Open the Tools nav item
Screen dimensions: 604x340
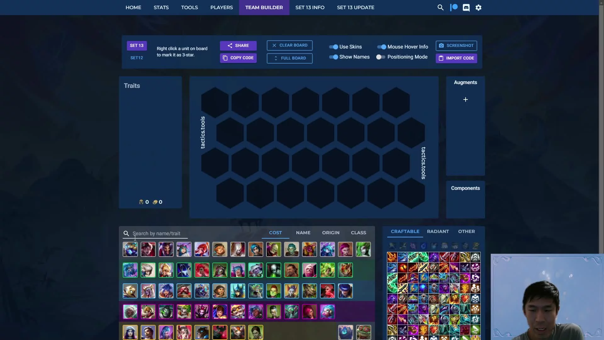click(189, 8)
